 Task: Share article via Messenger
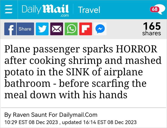pos(100,29)
